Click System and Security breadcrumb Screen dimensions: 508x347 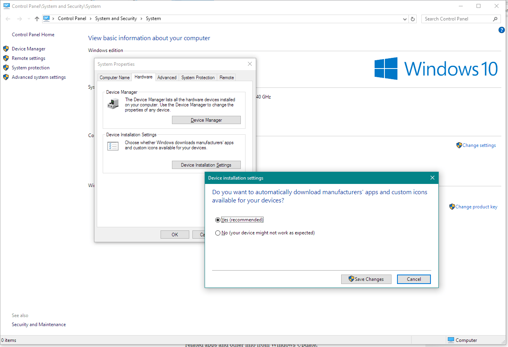pos(116,19)
